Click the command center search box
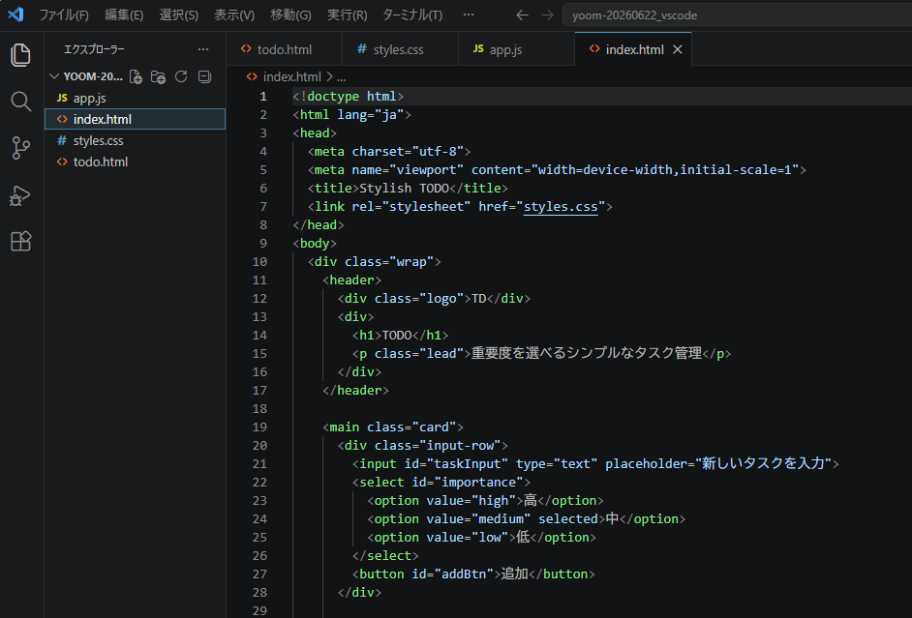Image resolution: width=912 pixels, height=618 pixels. (x=737, y=15)
